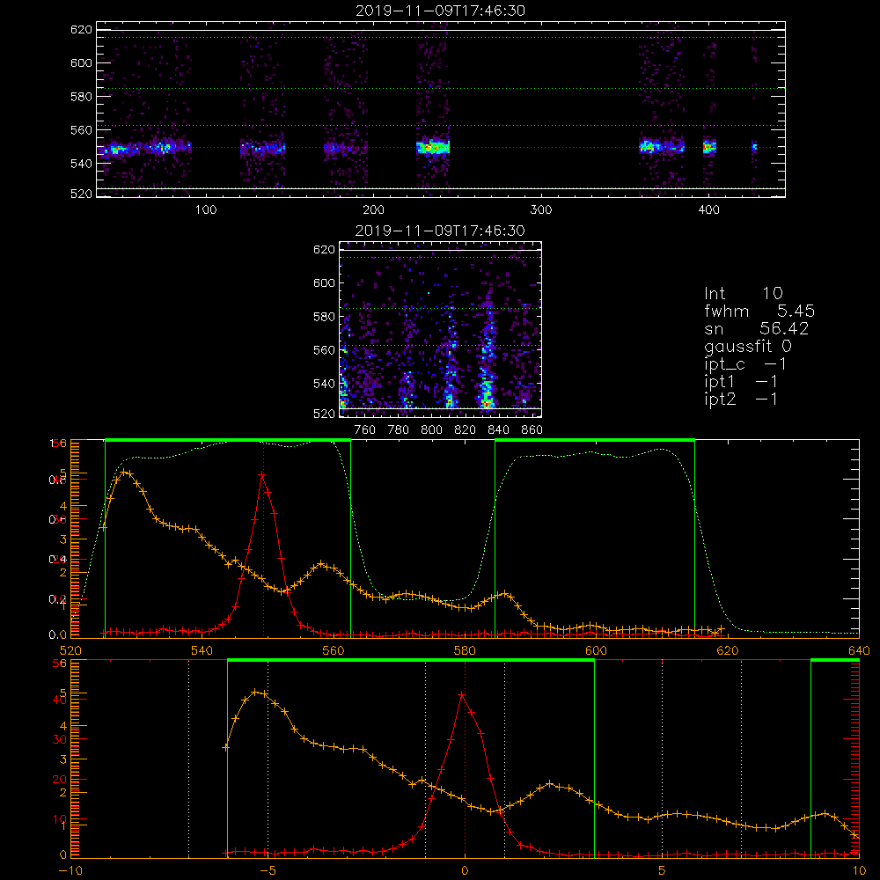
Task: Click y-axis label 600 on middle spectrogram
Action: [x=324, y=282]
